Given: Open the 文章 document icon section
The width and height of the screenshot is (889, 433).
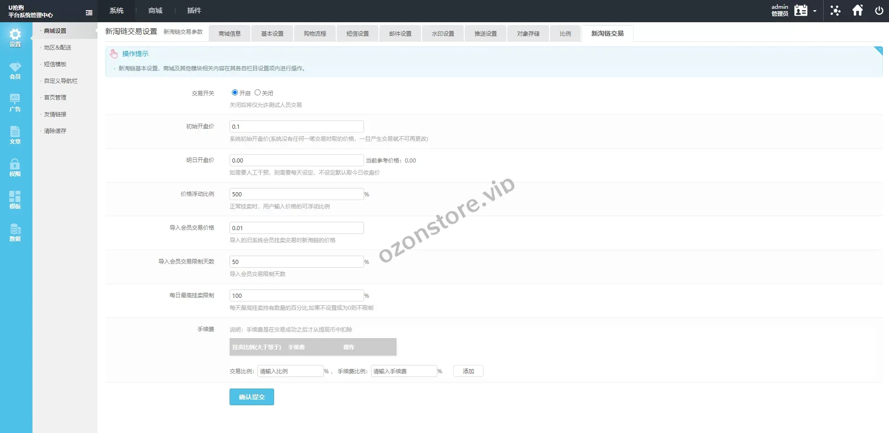Looking at the screenshot, I should point(15,135).
